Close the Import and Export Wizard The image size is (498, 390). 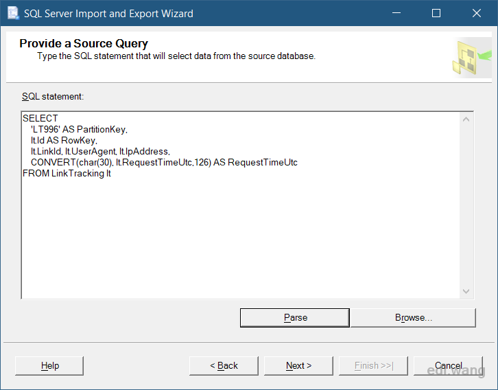(477, 13)
